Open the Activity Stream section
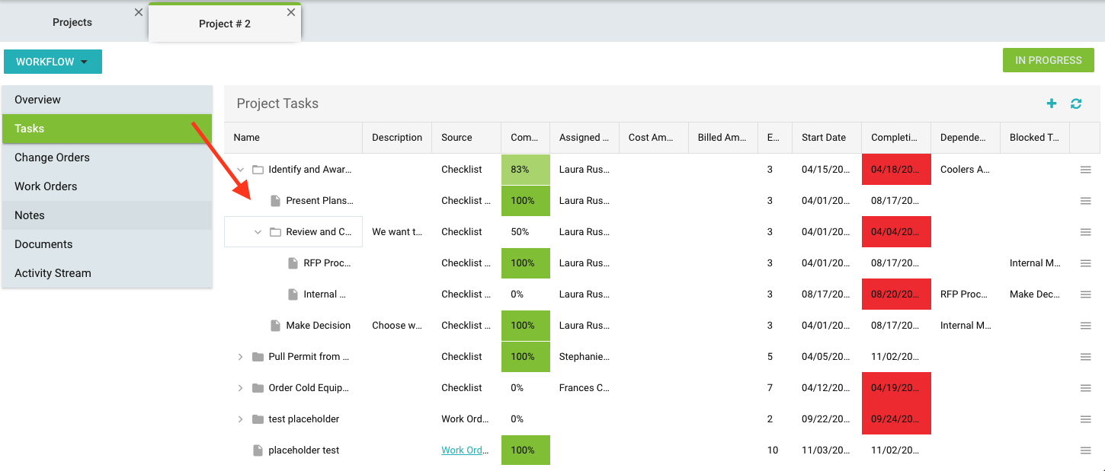This screenshot has height=471, width=1105. point(53,273)
